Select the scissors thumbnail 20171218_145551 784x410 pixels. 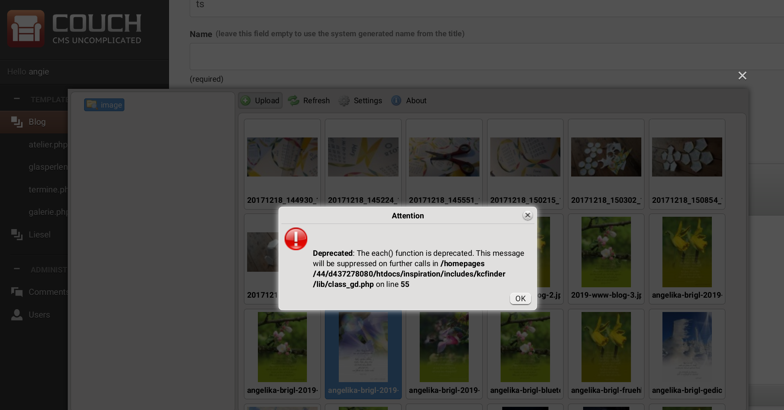[444, 164]
